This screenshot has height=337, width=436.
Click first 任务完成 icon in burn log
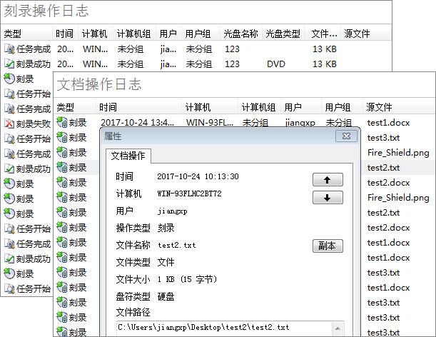(x=9, y=49)
